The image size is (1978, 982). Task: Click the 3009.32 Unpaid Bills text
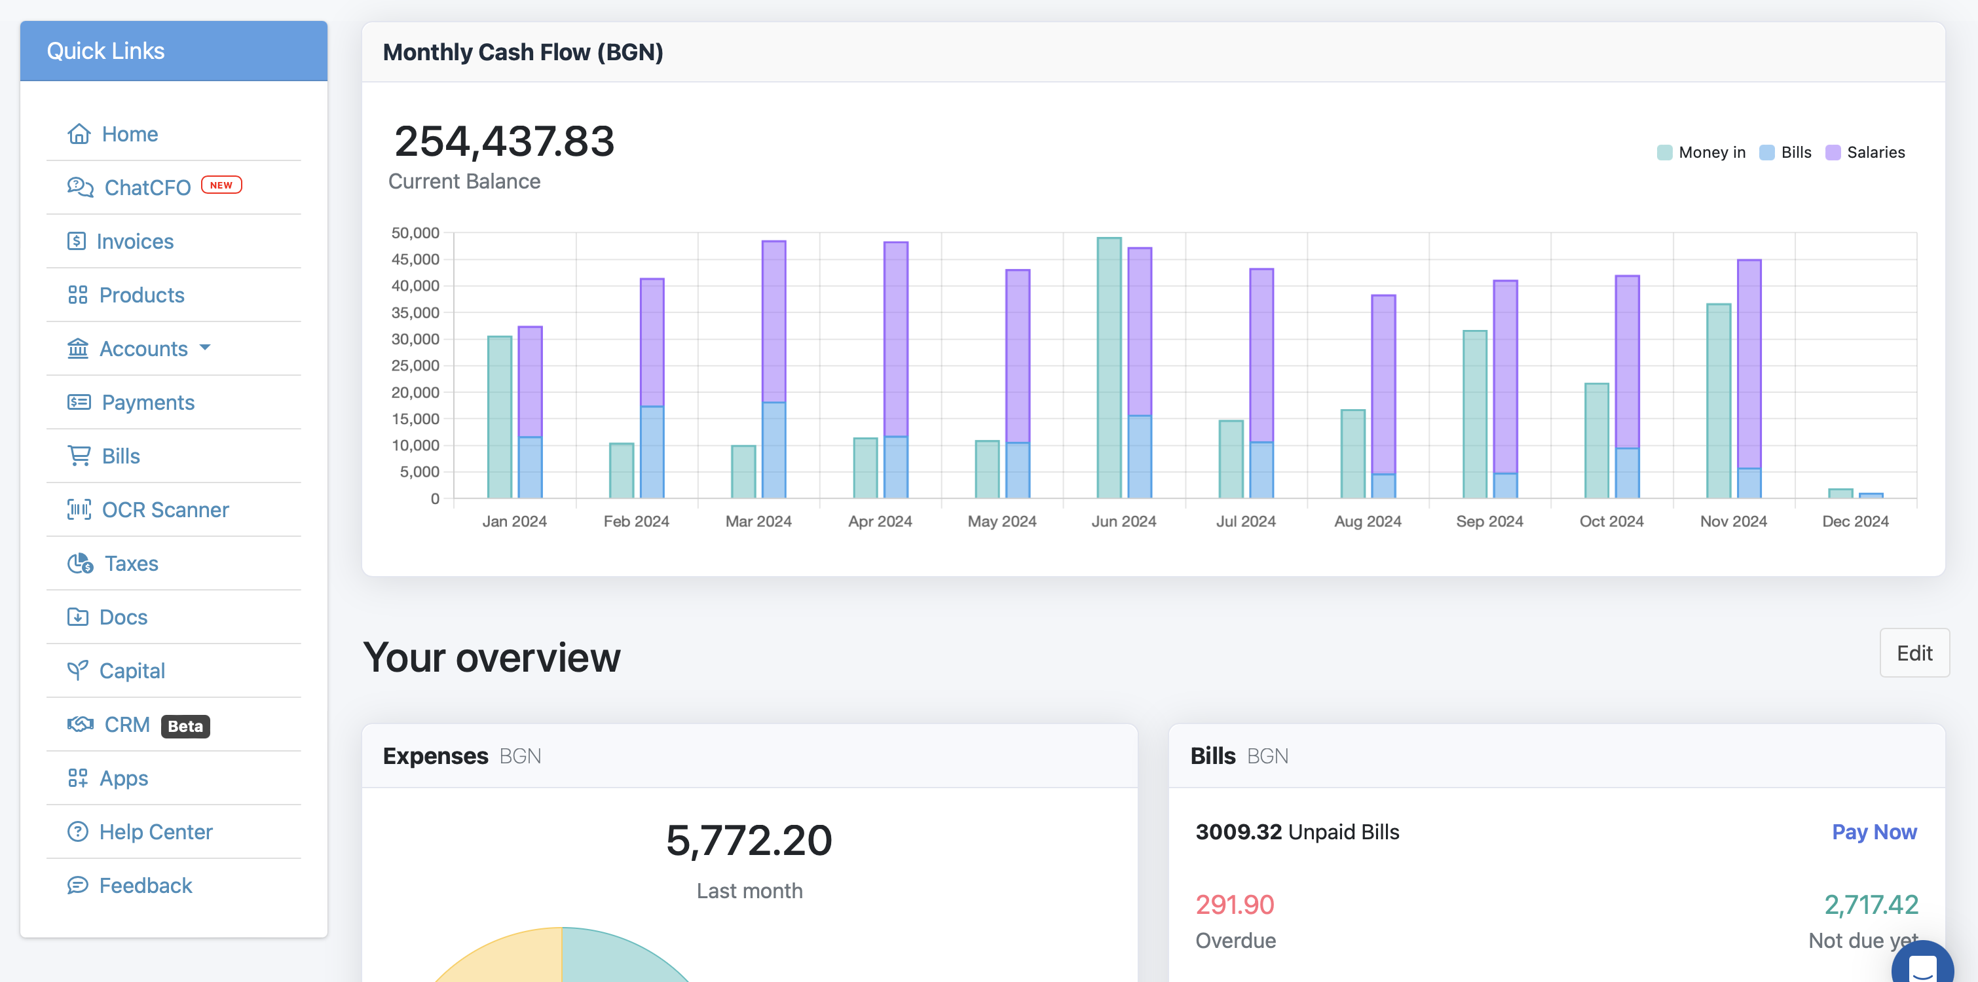[x=1297, y=831]
